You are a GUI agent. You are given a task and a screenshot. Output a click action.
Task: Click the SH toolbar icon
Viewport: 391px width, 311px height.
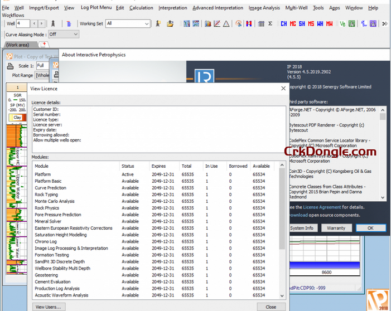[302, 24]
